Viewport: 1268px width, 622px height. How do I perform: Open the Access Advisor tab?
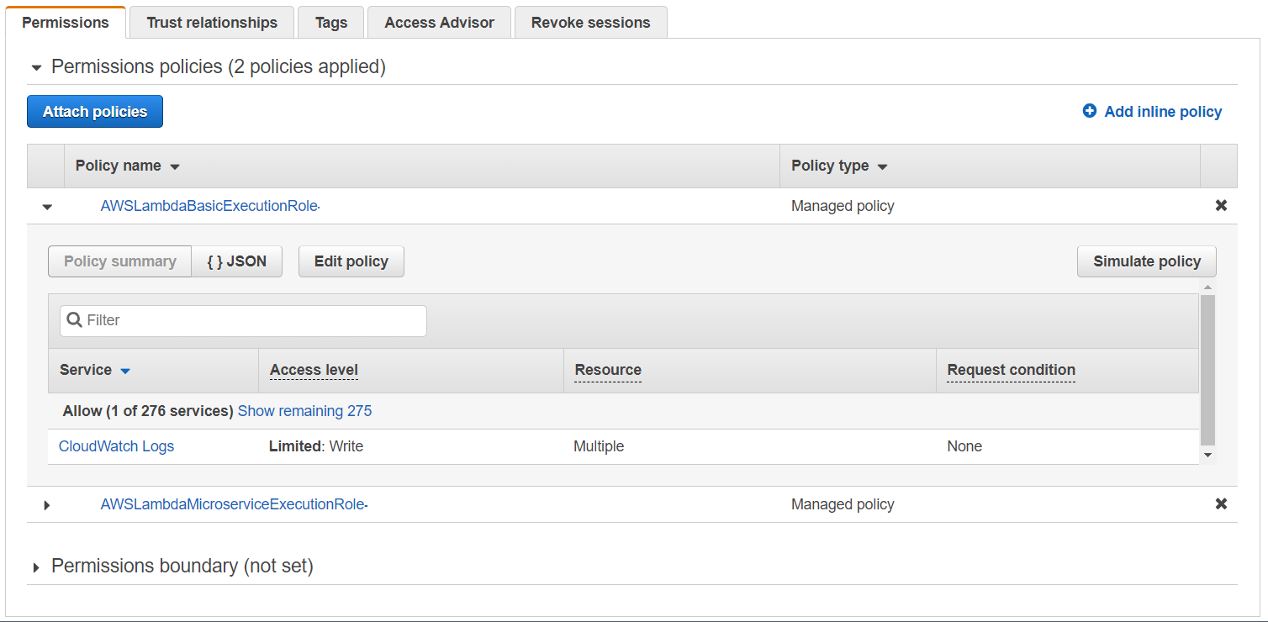(x=439, y=22)
